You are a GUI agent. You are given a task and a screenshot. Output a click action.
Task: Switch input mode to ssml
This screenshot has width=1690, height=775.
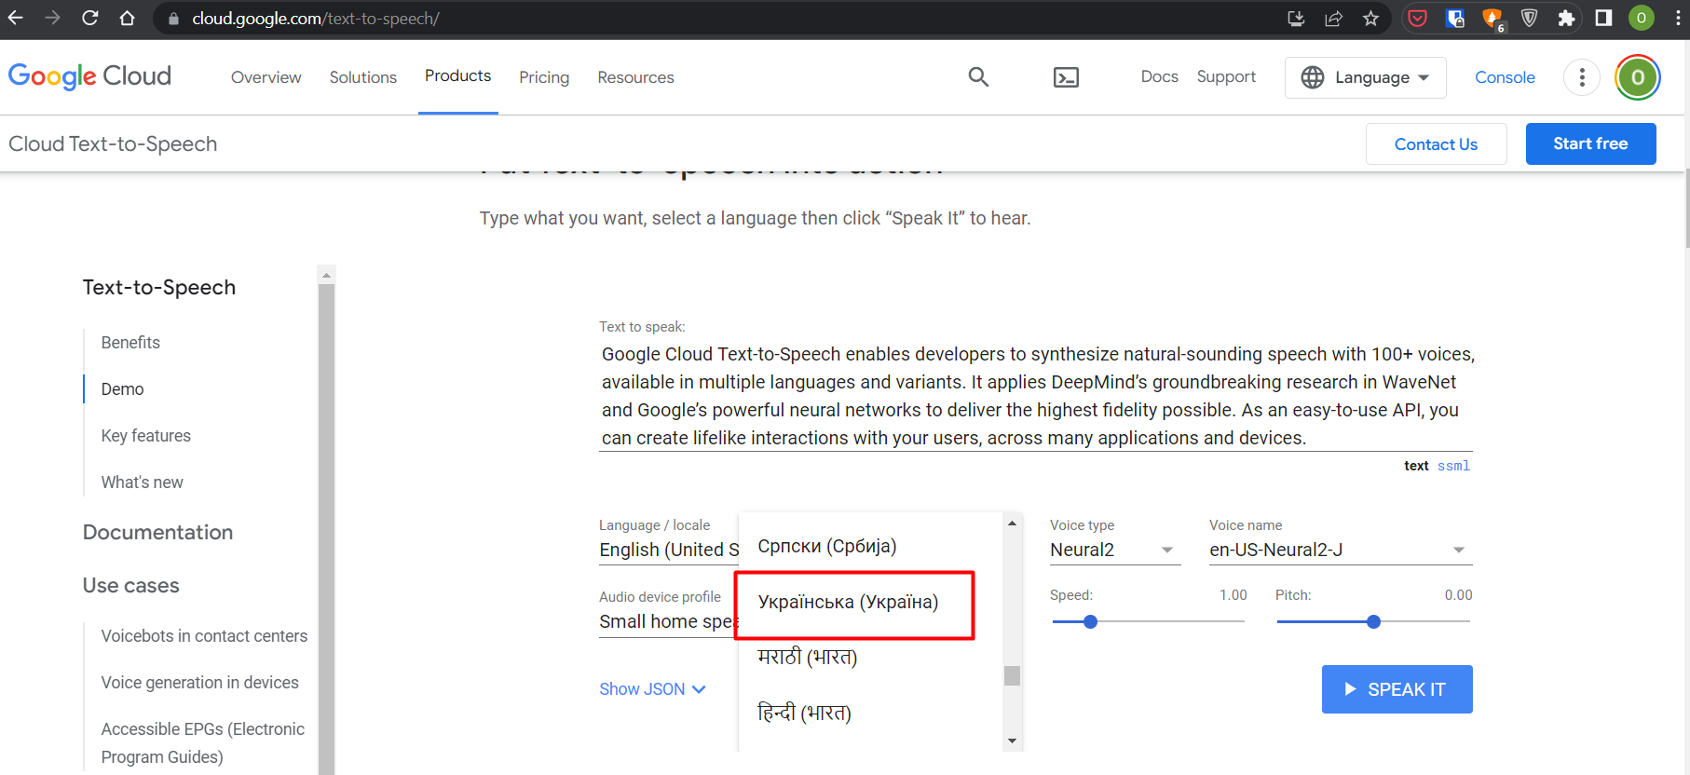[1453, 466]
